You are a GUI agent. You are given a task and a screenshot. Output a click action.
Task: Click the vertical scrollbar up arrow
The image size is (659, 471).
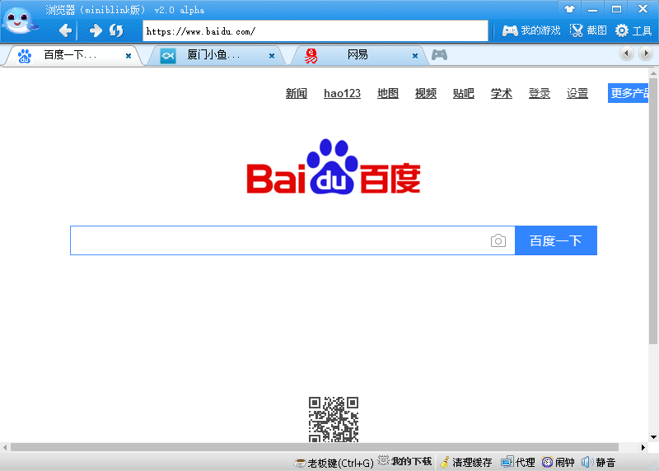click(x=653, y=72)
